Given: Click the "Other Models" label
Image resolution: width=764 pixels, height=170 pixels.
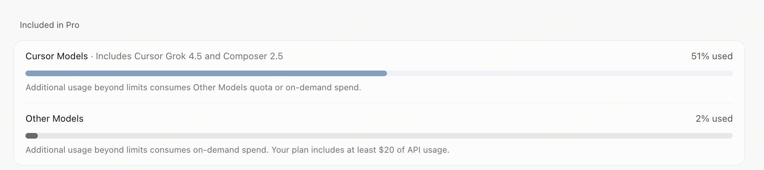Looking at the screenshot, I should [54, 119].
